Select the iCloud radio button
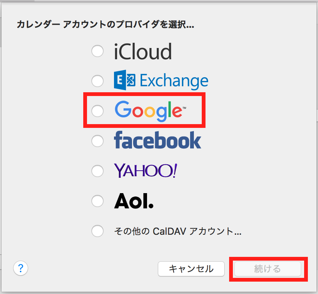 click(x=97, y=51)
